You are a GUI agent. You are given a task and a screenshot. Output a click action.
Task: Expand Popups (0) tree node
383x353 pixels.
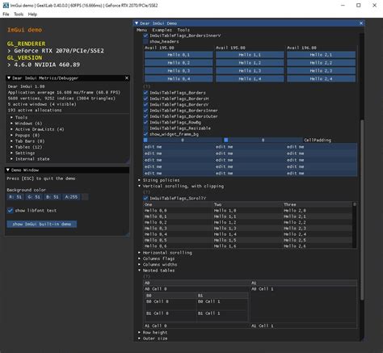11,135
